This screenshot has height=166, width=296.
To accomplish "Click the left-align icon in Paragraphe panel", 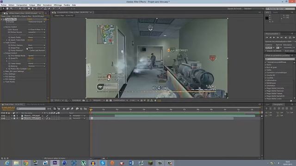I will (x=266, y=109).
